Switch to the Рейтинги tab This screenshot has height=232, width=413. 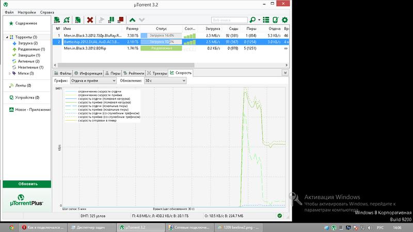coord(134,73)
